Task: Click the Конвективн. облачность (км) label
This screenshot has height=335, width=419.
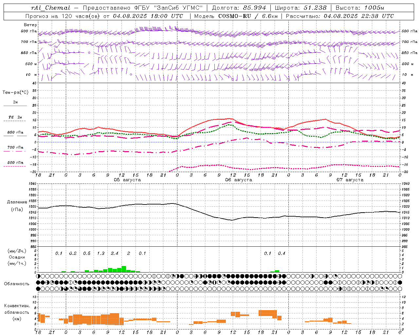Action: 17,312
